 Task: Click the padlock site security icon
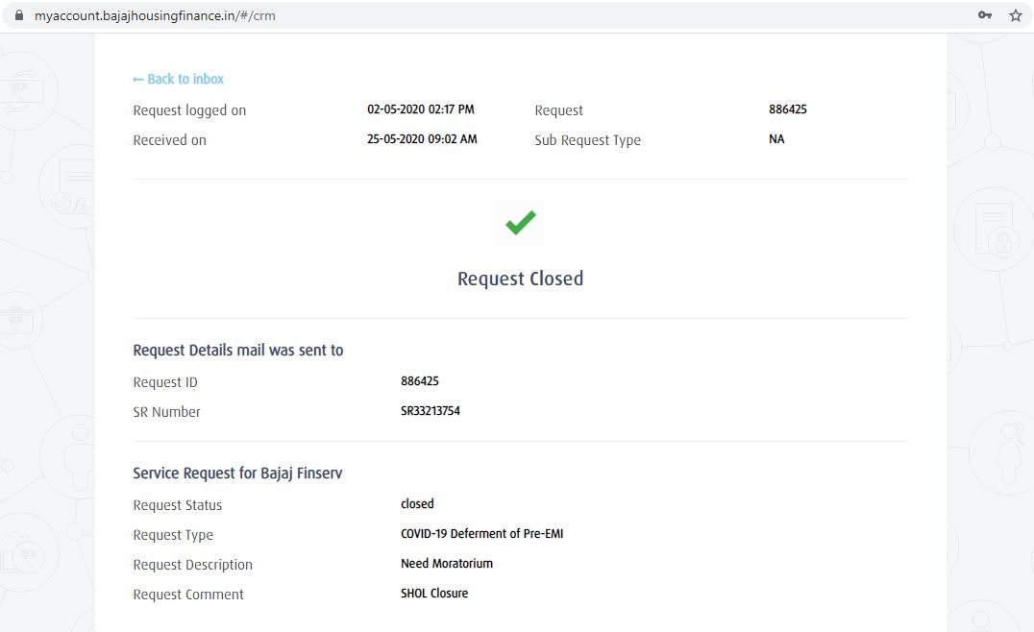point(17,15)
